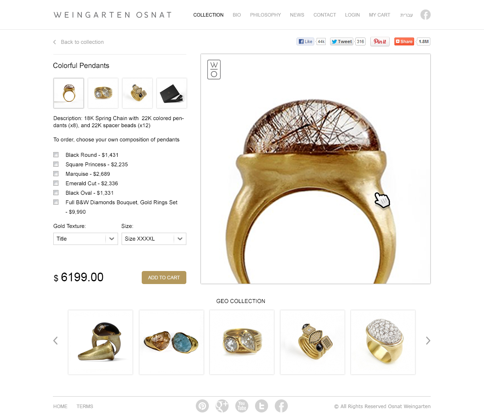The width and height of the screenshot is (484, 416).
Task: Expand the Size XXXXL dropdown
Action: [154, 239]
